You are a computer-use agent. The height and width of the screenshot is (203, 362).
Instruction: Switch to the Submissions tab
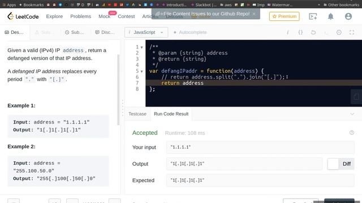(x=74, y=33)
